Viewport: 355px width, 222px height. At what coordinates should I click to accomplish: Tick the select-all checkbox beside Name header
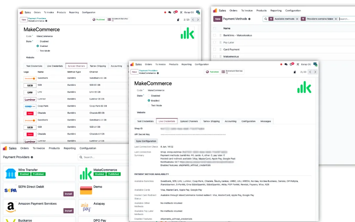(215, 28)
